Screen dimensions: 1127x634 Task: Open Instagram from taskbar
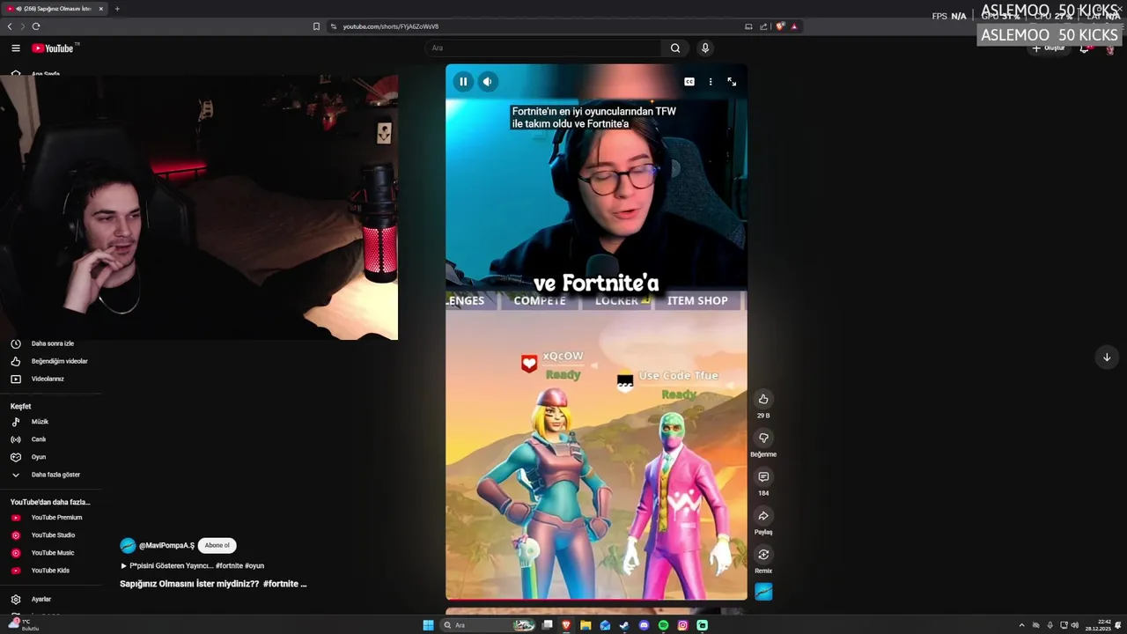tap(682, 625)
